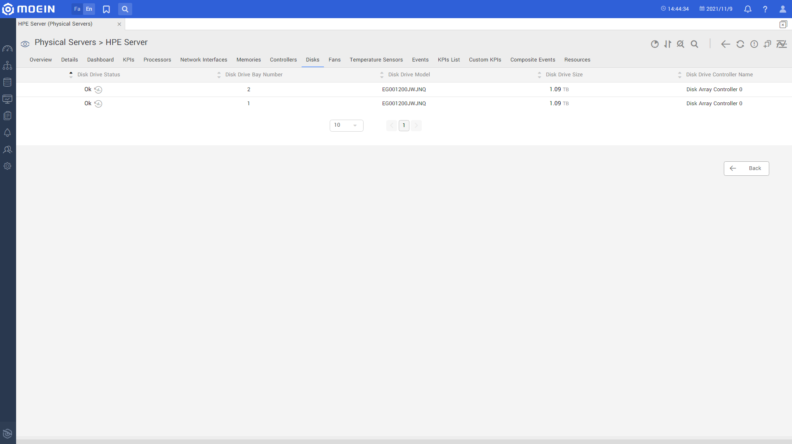
Task: Open the Processors tab
Action: (157, 60)
